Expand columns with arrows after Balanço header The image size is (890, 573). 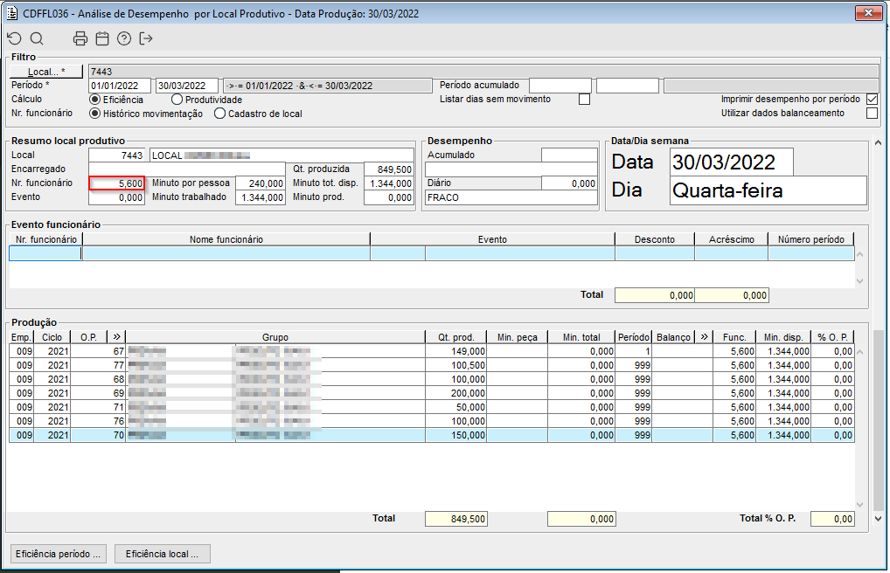click(704, 337)
